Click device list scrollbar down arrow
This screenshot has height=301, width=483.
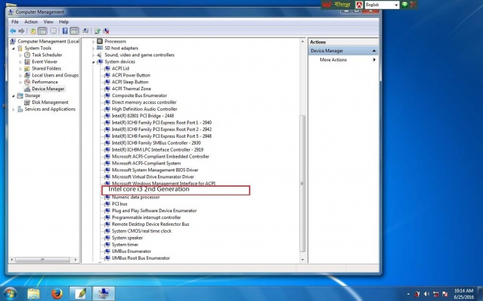pos(302,260)
